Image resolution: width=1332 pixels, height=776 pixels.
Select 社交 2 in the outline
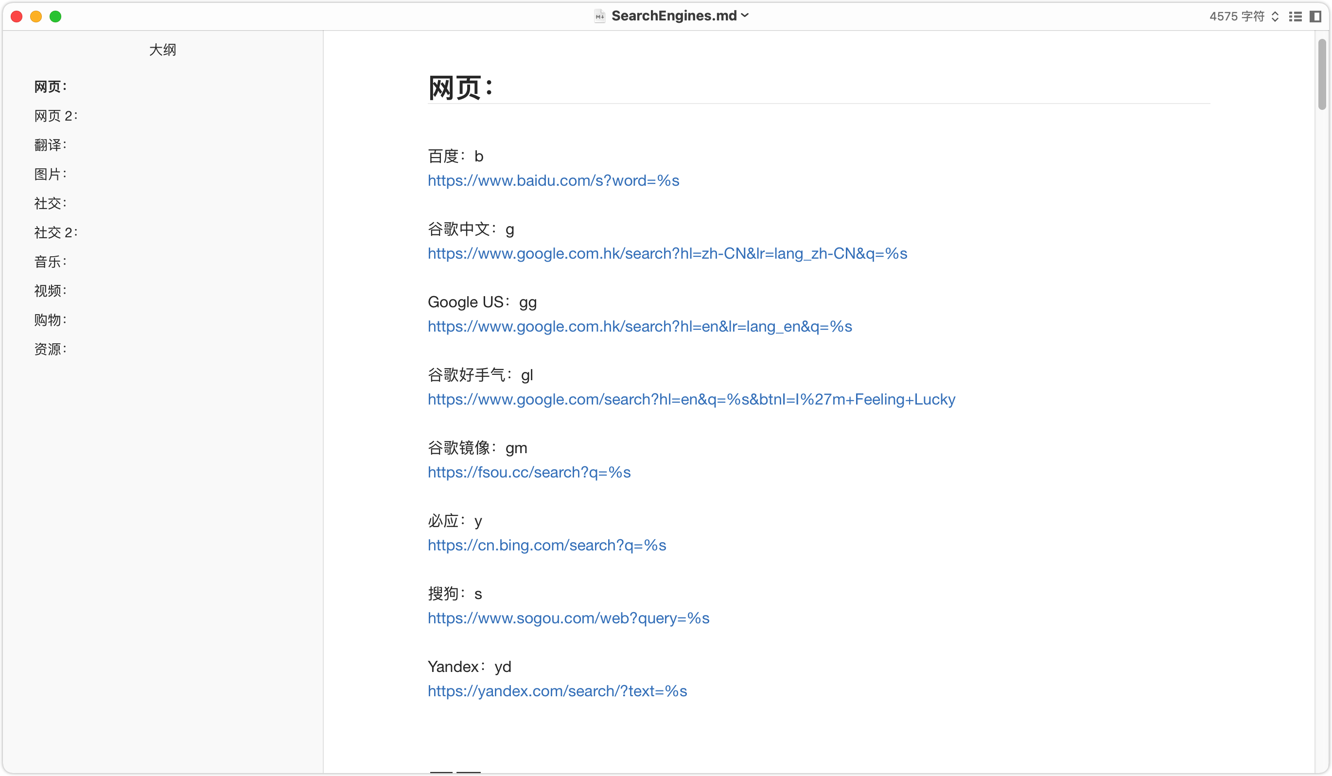coord(55,232)
